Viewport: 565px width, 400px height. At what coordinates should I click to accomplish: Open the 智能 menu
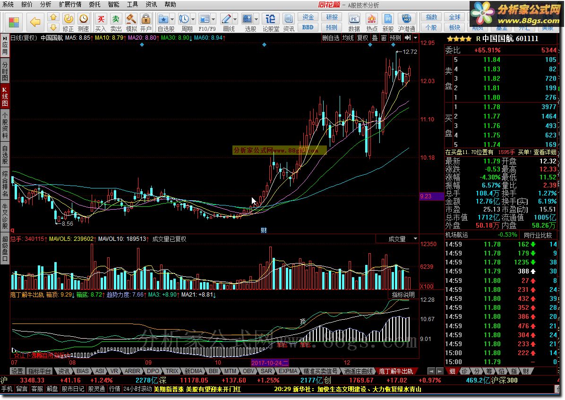click(x=113, y=4)
